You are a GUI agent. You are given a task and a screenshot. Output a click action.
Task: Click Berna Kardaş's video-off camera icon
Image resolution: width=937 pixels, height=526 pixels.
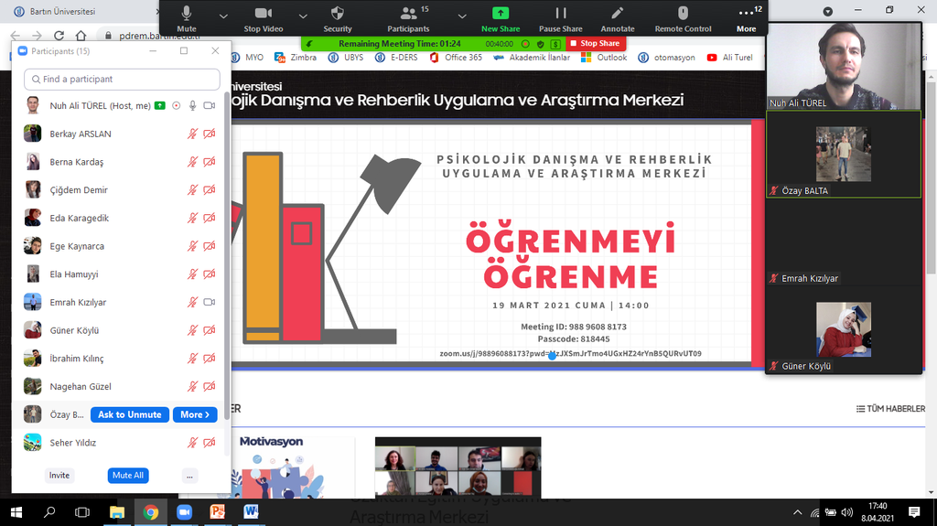(210, 162)
